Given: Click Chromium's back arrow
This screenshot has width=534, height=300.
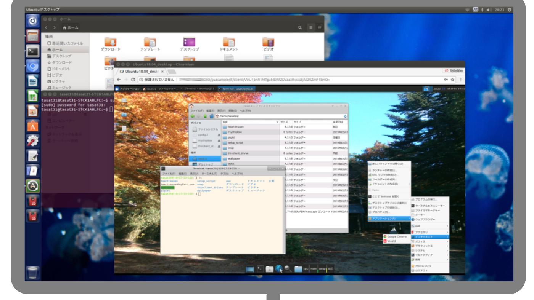Looking at the screenshot, I should click(119, 79).
